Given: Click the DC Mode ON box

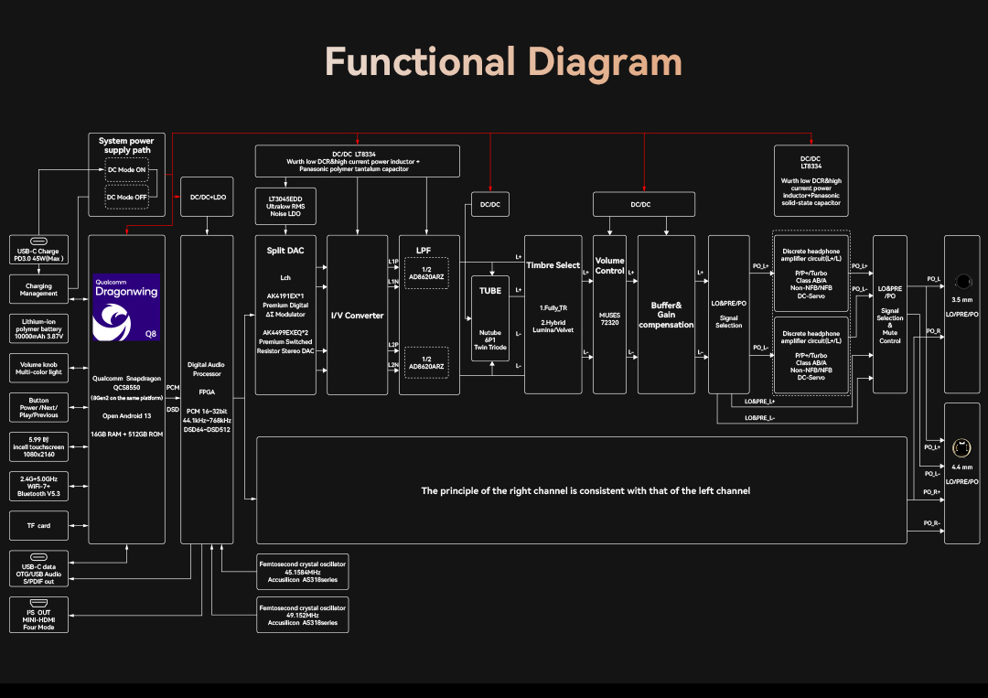Looking at the screenshot, I should pyautogui.click(x=126, y=170).
